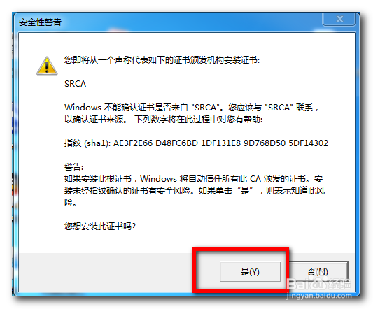373x309 pixels.
Task: Click the 指纹 (sha1) label
Action: pos(87,143)
